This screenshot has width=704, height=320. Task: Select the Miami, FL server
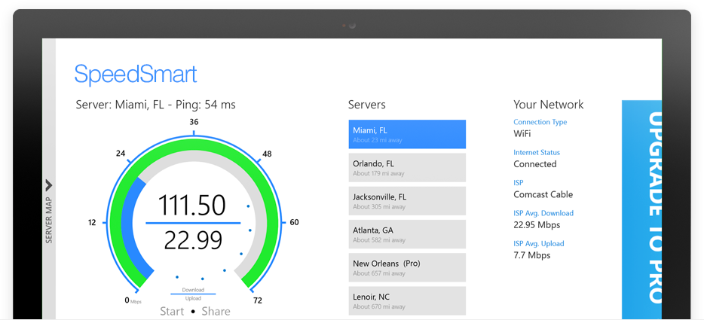[x=407, y=134]
